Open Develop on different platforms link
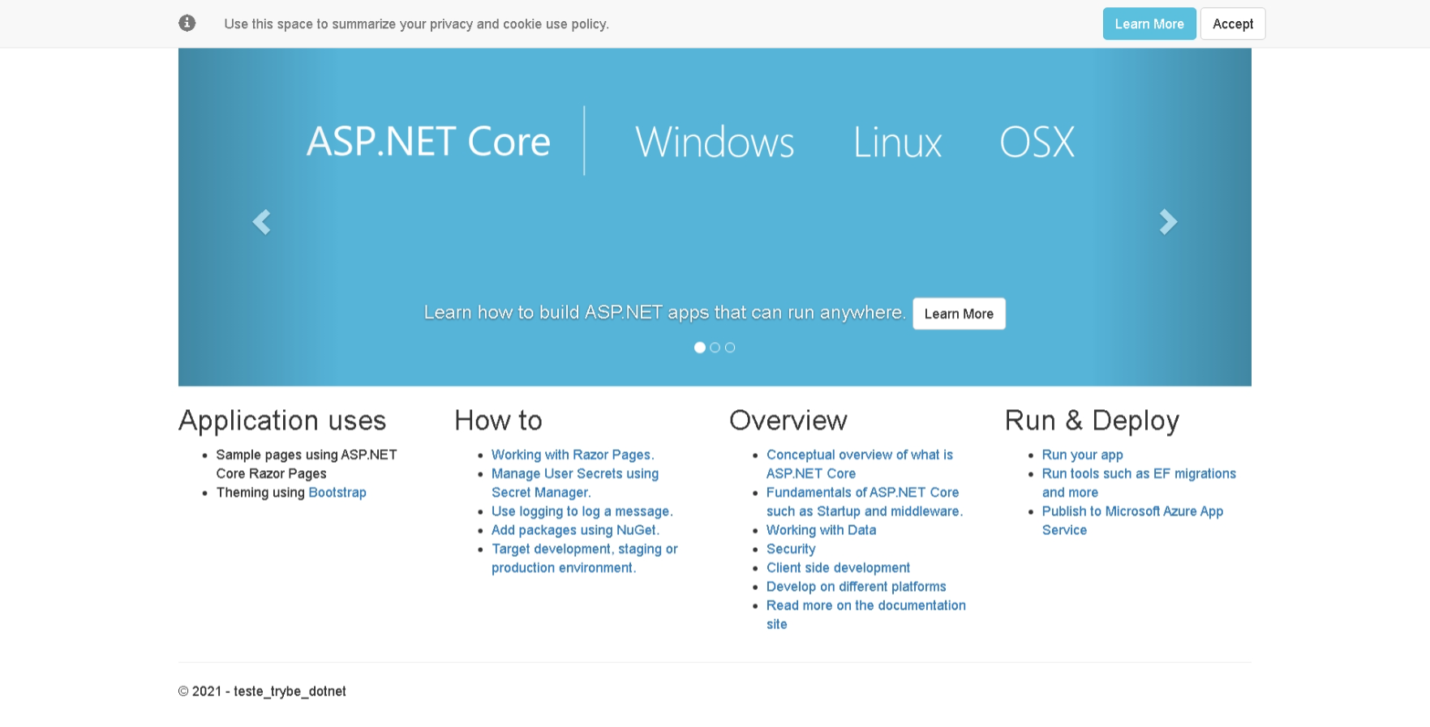 [x=857, y=587]
